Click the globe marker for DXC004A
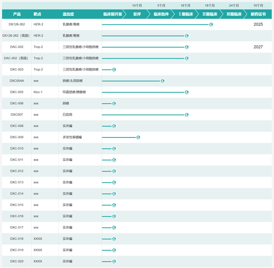The width and height of the screenshot is (274, 268). point(163,81)
